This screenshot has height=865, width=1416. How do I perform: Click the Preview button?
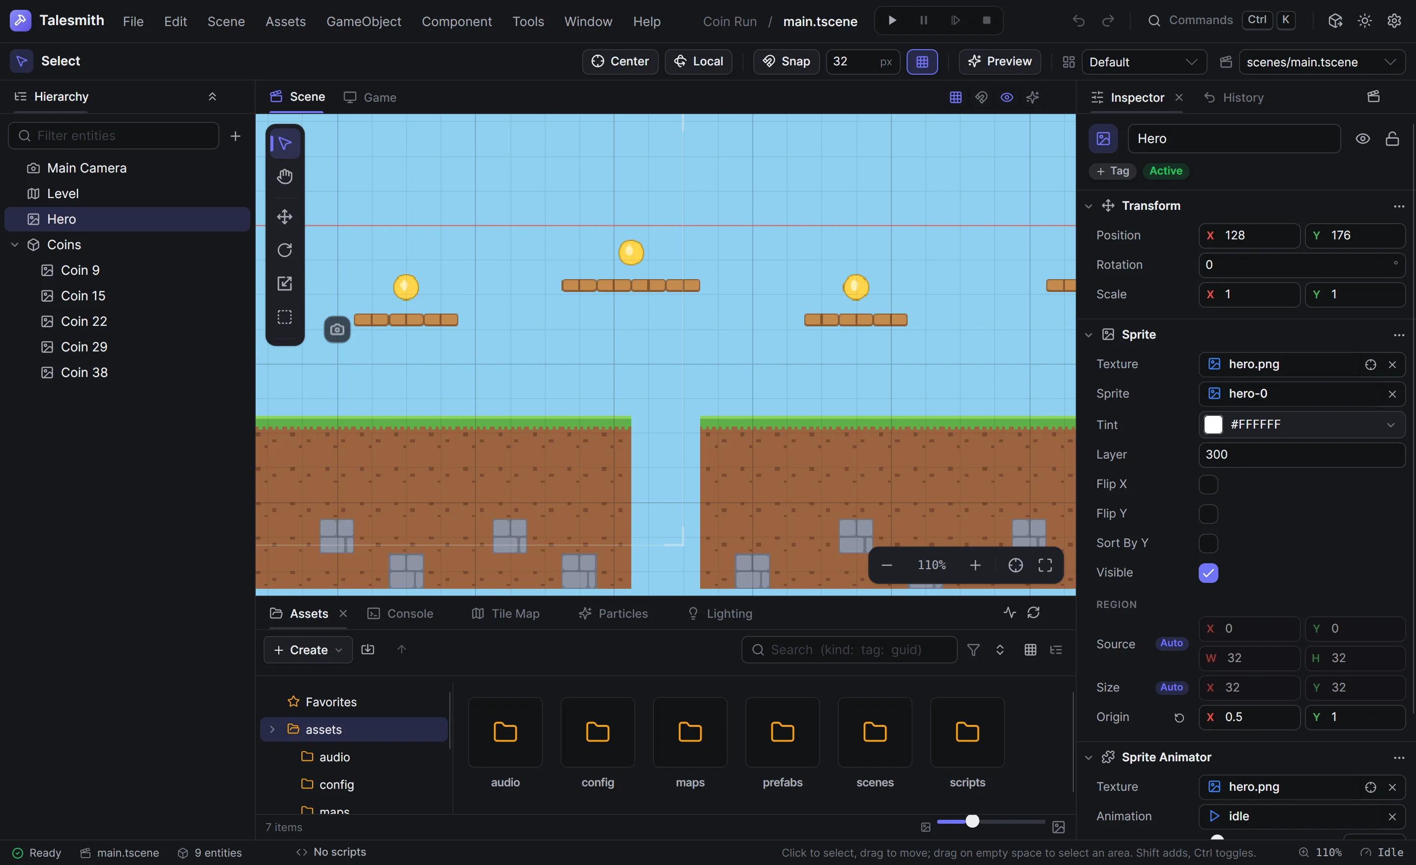point(1000,61)
